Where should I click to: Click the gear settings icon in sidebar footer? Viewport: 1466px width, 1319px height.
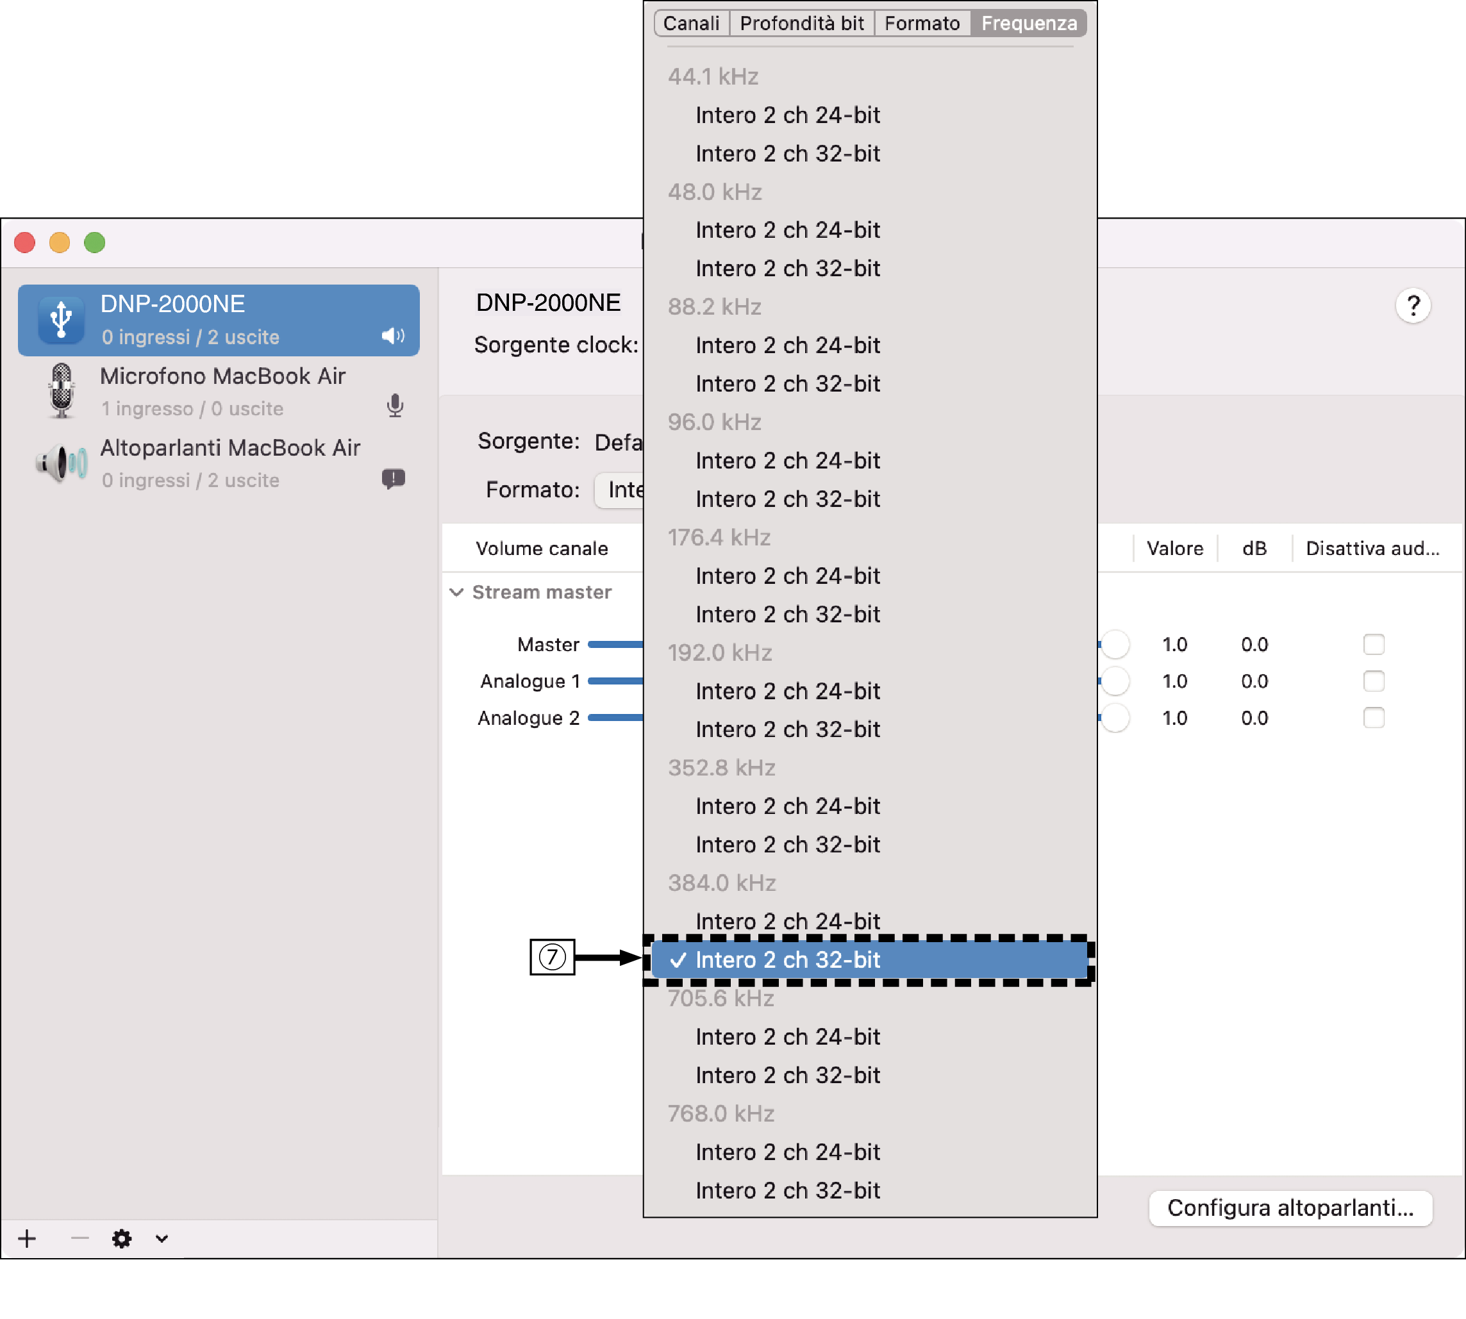click(122, 1238)
